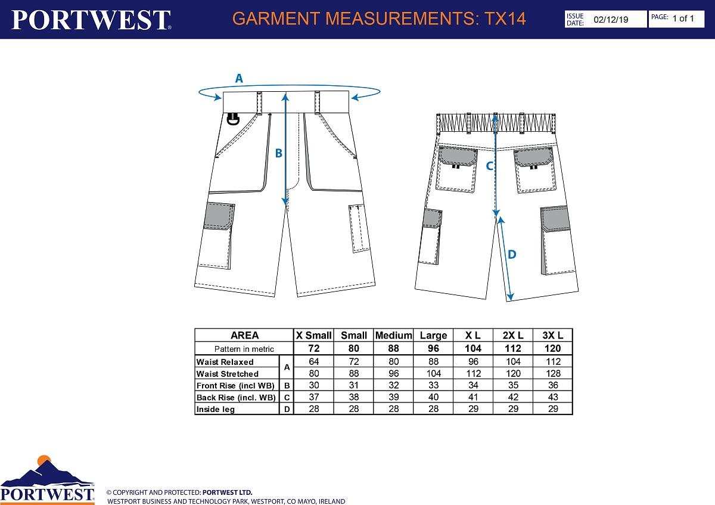Select the back view shorts diagram
715x505 pixels.
pos(496,206)
